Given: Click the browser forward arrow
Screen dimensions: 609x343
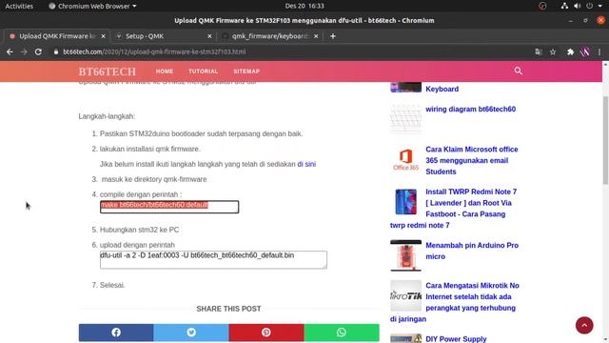Looking at the screenshot, I should point(24,51).
